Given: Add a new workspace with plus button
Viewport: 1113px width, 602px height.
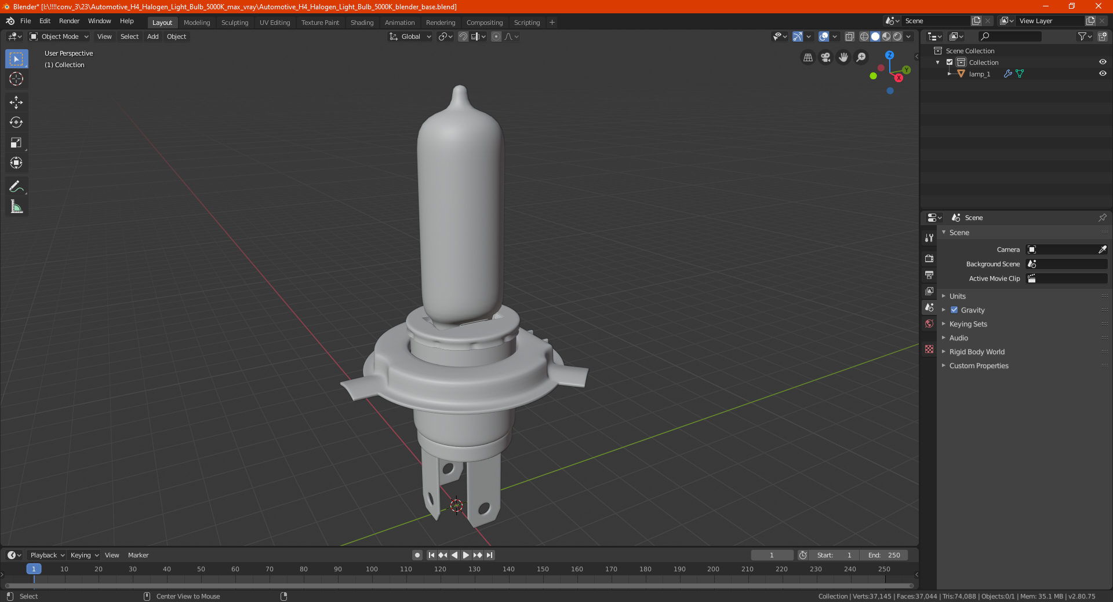Looking at the screenshot, I should click(552, 23).
